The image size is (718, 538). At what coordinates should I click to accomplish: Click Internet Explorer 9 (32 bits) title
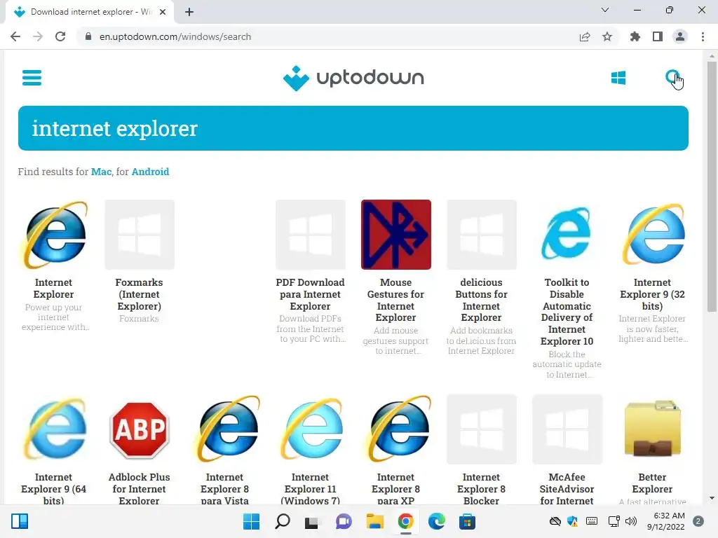coord(653,294)
